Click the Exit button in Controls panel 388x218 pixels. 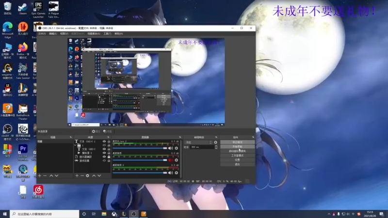point(237,164)
